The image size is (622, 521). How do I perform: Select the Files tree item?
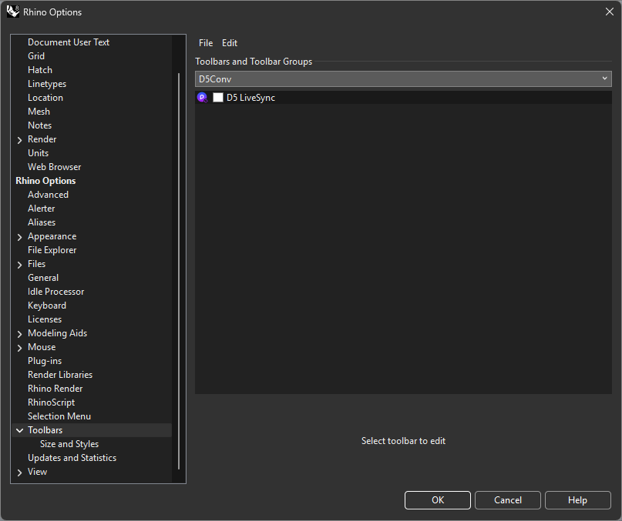point(36,264)
